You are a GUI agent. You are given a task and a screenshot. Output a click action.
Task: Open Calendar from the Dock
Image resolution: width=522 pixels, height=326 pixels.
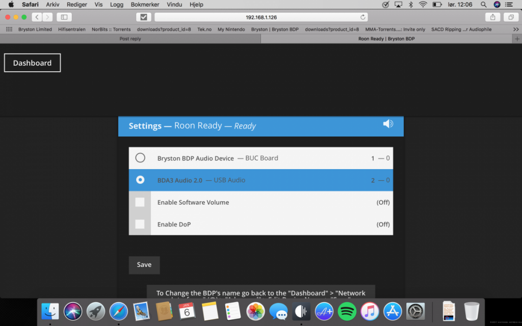point(187,311)
